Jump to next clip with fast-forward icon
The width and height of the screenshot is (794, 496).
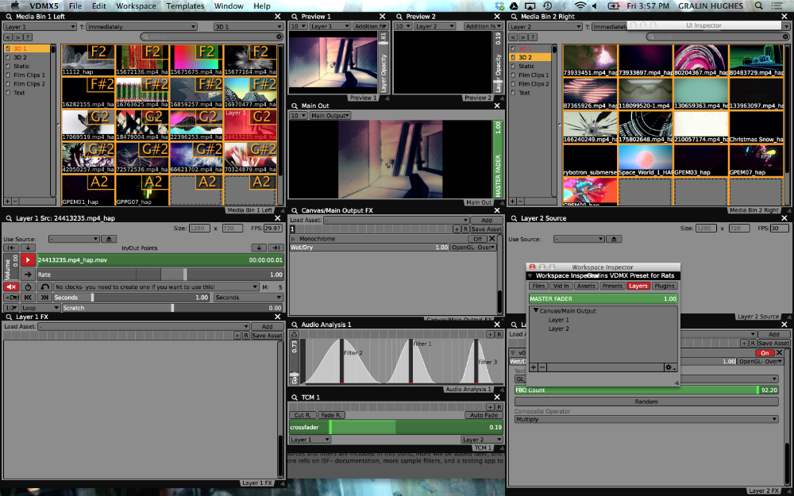[x=45, y=298]
